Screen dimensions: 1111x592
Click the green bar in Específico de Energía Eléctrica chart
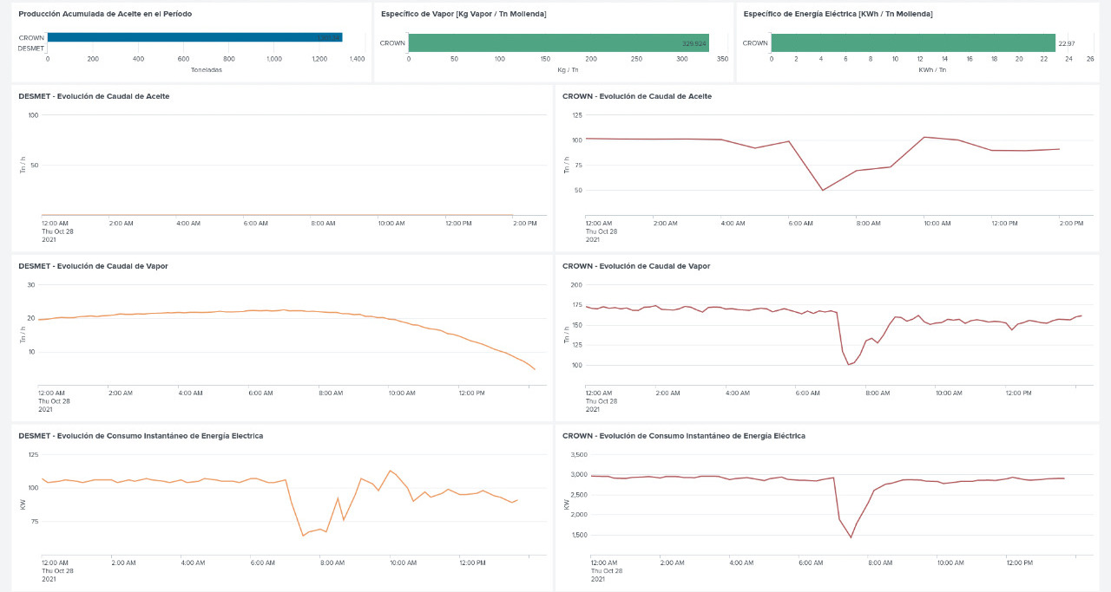click(x=912, y=42)
